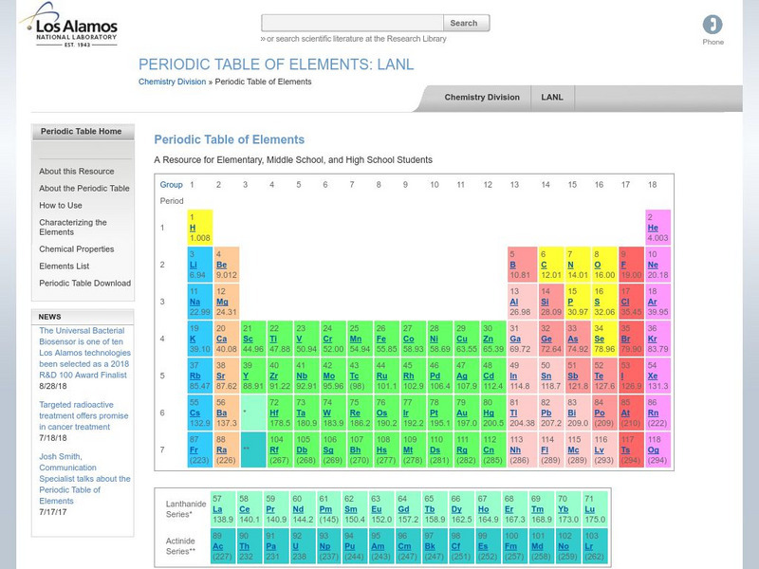Open the Elements List page

point(64,266)
